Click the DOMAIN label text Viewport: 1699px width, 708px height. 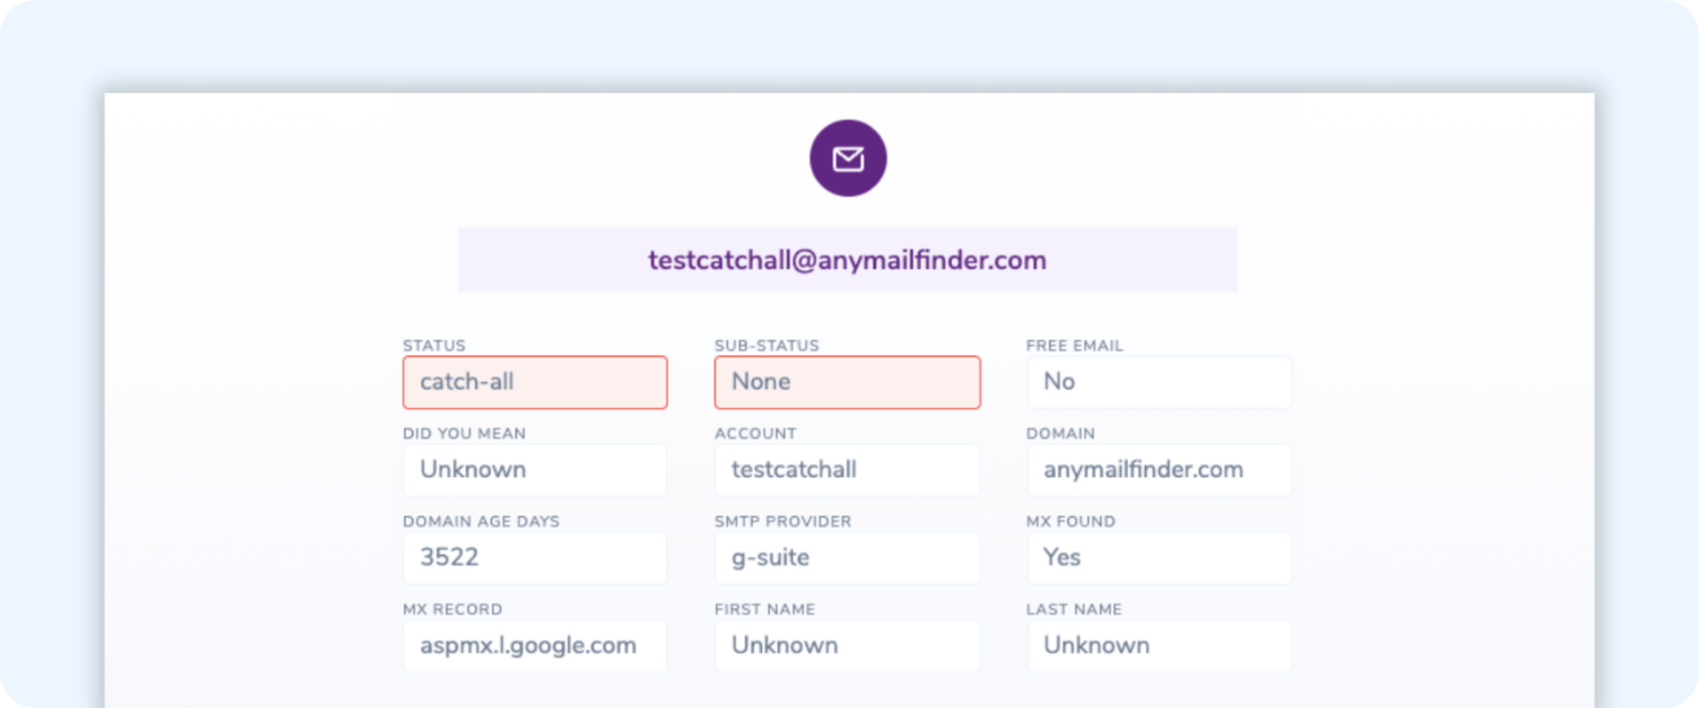1060,434
